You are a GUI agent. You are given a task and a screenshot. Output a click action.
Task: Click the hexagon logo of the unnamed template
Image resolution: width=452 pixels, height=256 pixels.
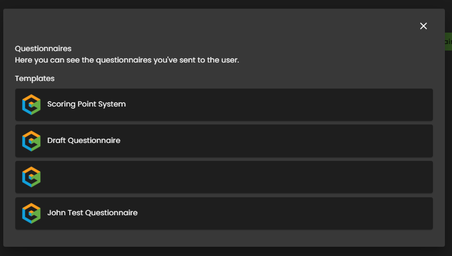[32, 177]
